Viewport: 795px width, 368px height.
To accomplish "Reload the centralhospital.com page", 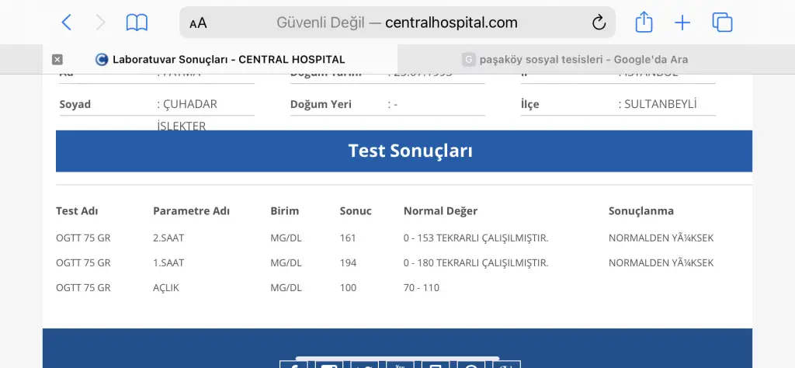I will [599, 23].
